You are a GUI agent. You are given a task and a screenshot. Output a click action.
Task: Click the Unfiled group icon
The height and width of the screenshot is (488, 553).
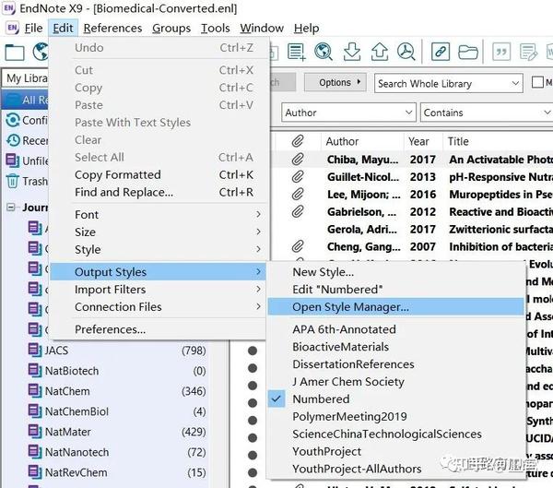[13, 161]
